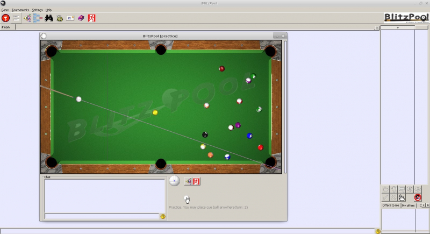The width and height of the screenshot is (430, 234).
Task: Click the yellow ball near table center
Action: point(155,112)
